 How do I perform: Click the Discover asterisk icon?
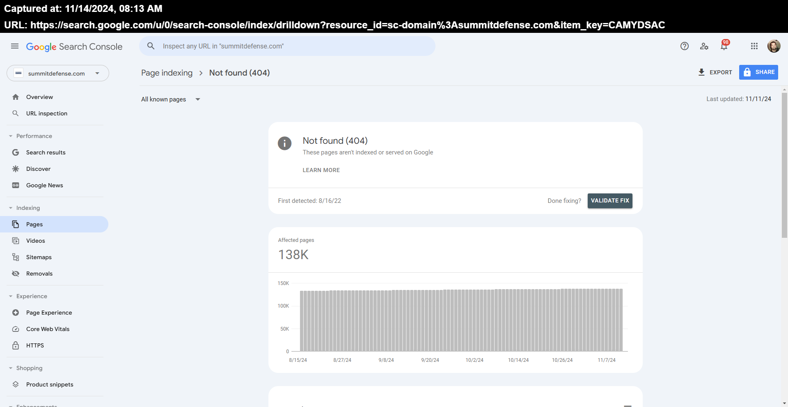pyautogui.click(x=16, y=169)
